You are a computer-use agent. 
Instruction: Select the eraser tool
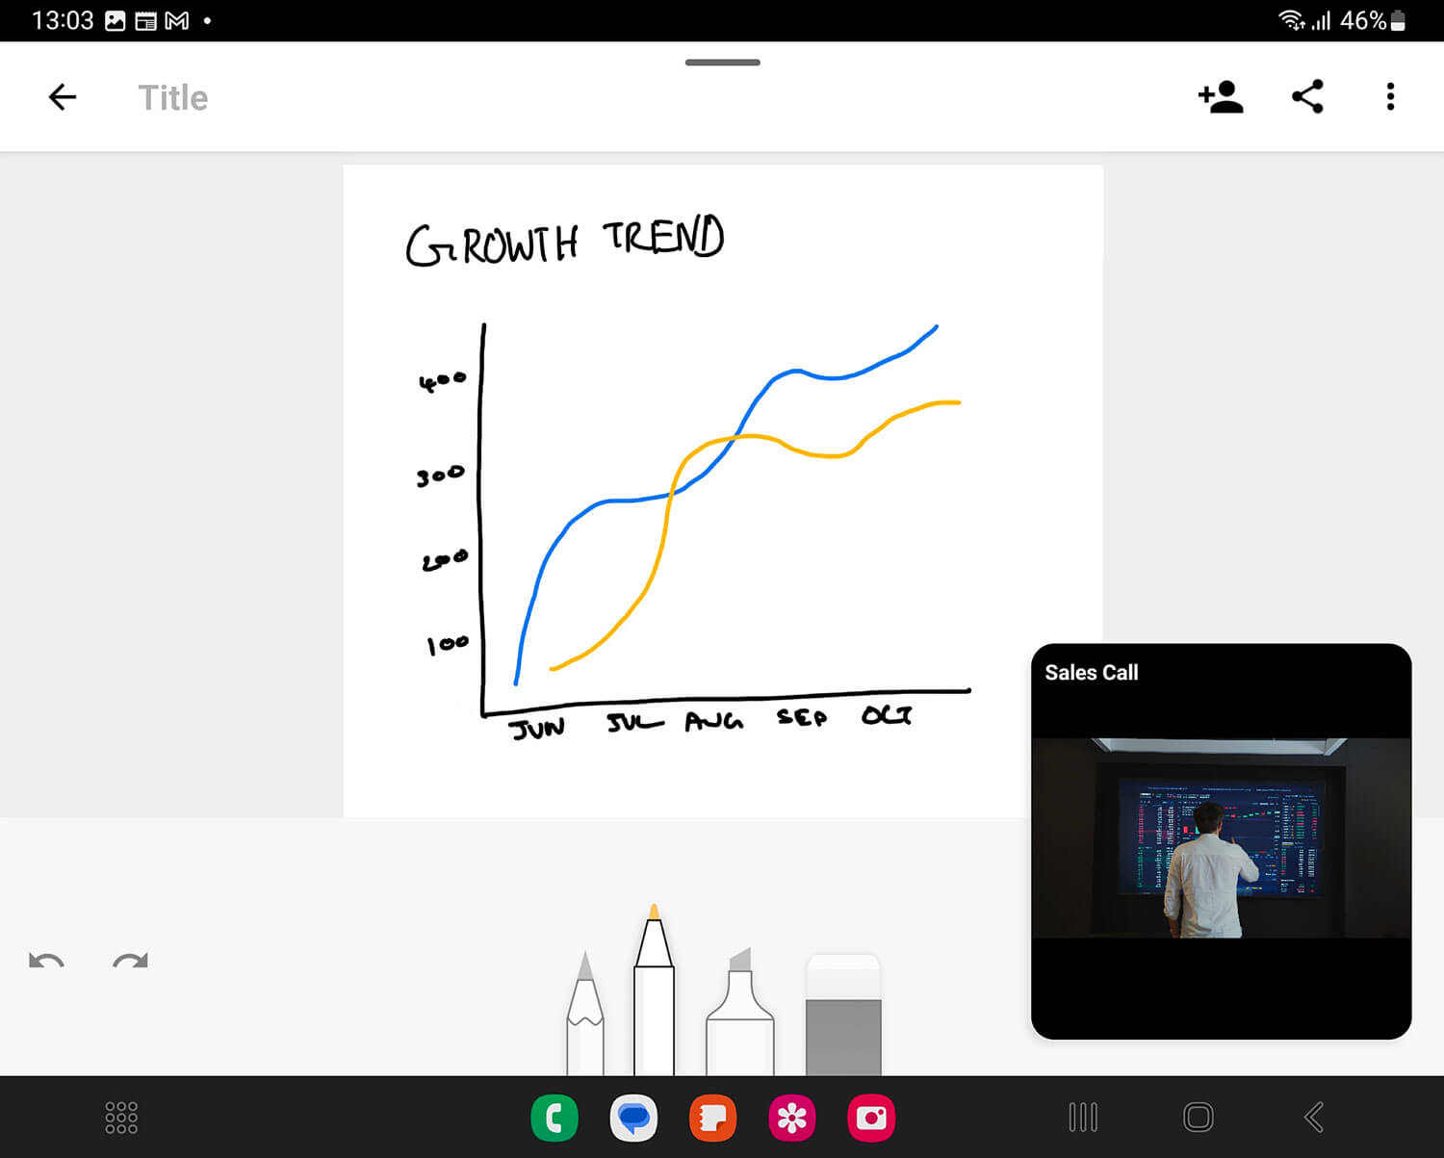pyautogui.click(x=843, y=1015)
